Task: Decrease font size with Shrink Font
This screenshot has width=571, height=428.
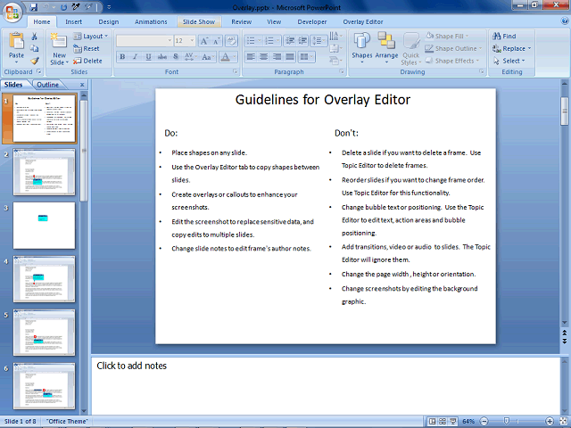Action: click(x=216, y=41)
